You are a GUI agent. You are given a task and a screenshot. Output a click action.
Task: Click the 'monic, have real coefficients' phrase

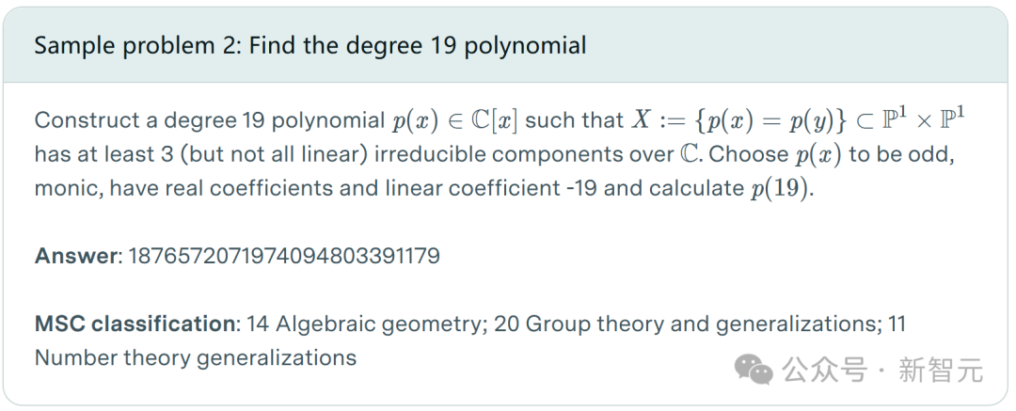[184, 188]
